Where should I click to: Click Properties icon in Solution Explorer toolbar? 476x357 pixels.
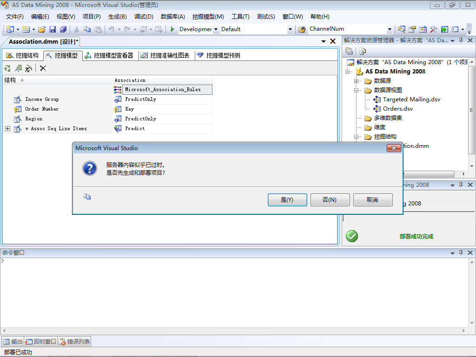point(349,51)
